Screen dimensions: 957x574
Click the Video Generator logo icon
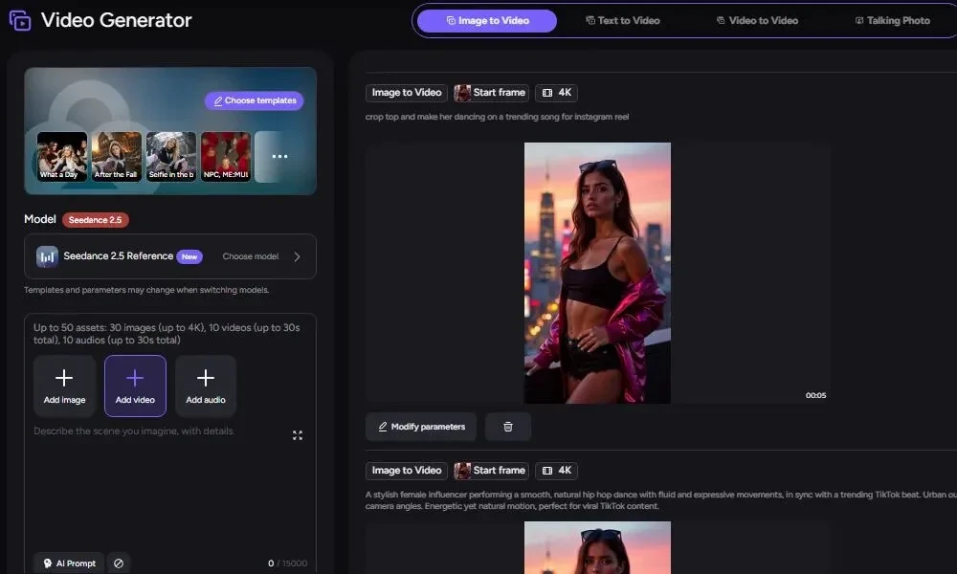[20, 20]
